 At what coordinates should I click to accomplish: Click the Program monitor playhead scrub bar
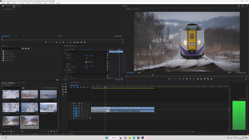(187, 75)
